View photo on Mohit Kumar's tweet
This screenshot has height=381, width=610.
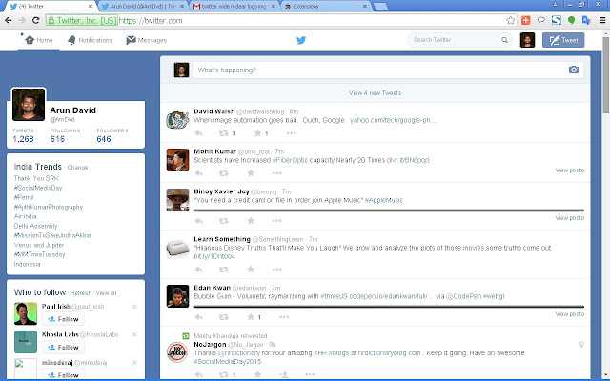pyautogui.click(x=570, y=170)
